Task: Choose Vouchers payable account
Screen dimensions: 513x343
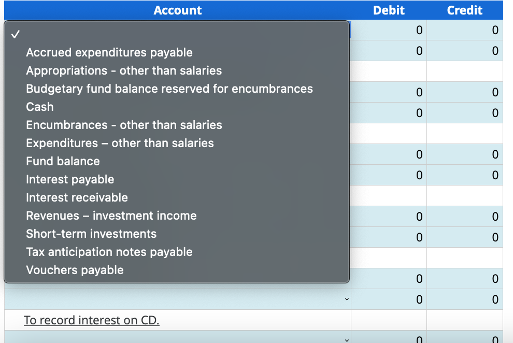Action: 177,270
